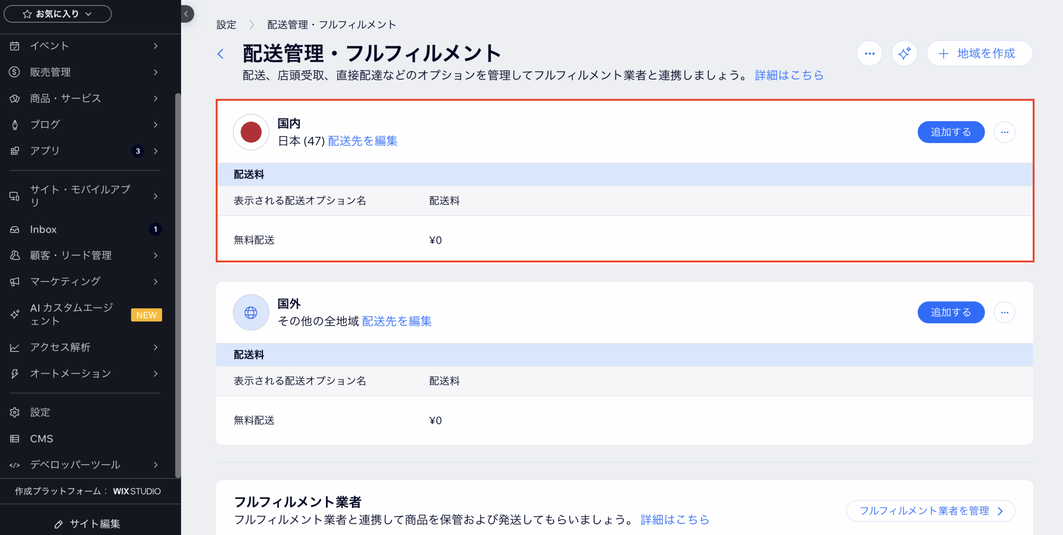Open more options for 国内 region
The width and height of the screenshot is (1063, 535).
[1004, 132]
